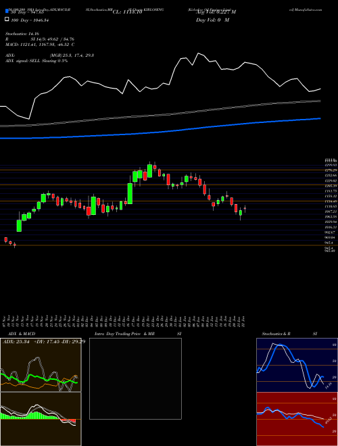Select the Stochastics: 14.16 reading

click(x=22, y=33)
